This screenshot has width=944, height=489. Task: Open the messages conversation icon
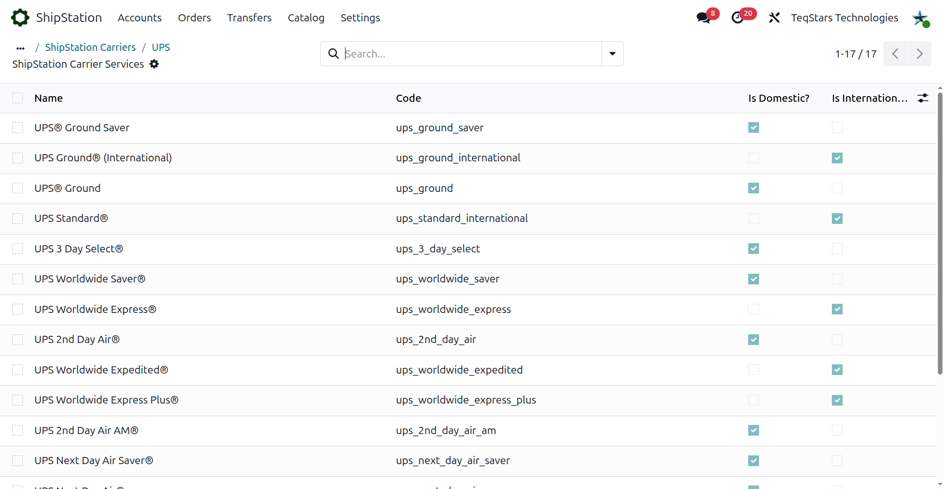pos(703,18)
